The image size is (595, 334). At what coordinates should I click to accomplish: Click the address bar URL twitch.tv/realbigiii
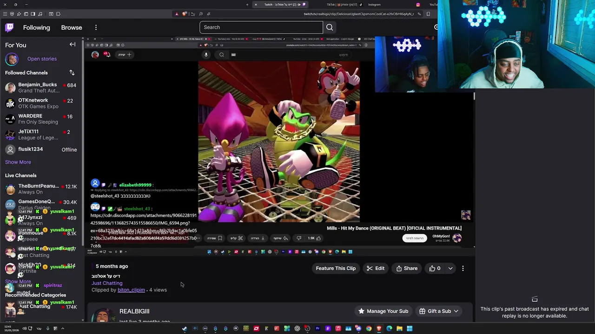[x=359, y=14]
